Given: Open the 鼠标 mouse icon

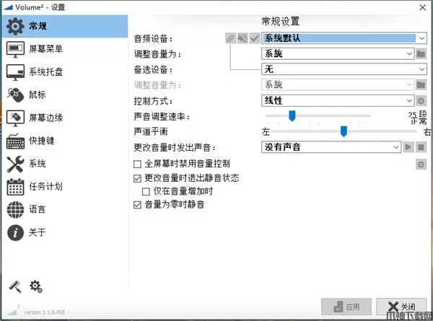Looking at the screenshot, I should tap(15, 95).
